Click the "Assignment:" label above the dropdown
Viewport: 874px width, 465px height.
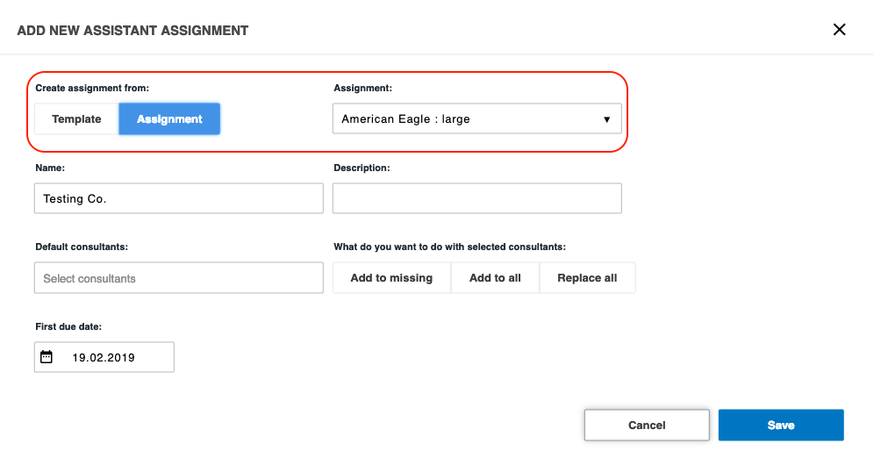tap(362, 89)
